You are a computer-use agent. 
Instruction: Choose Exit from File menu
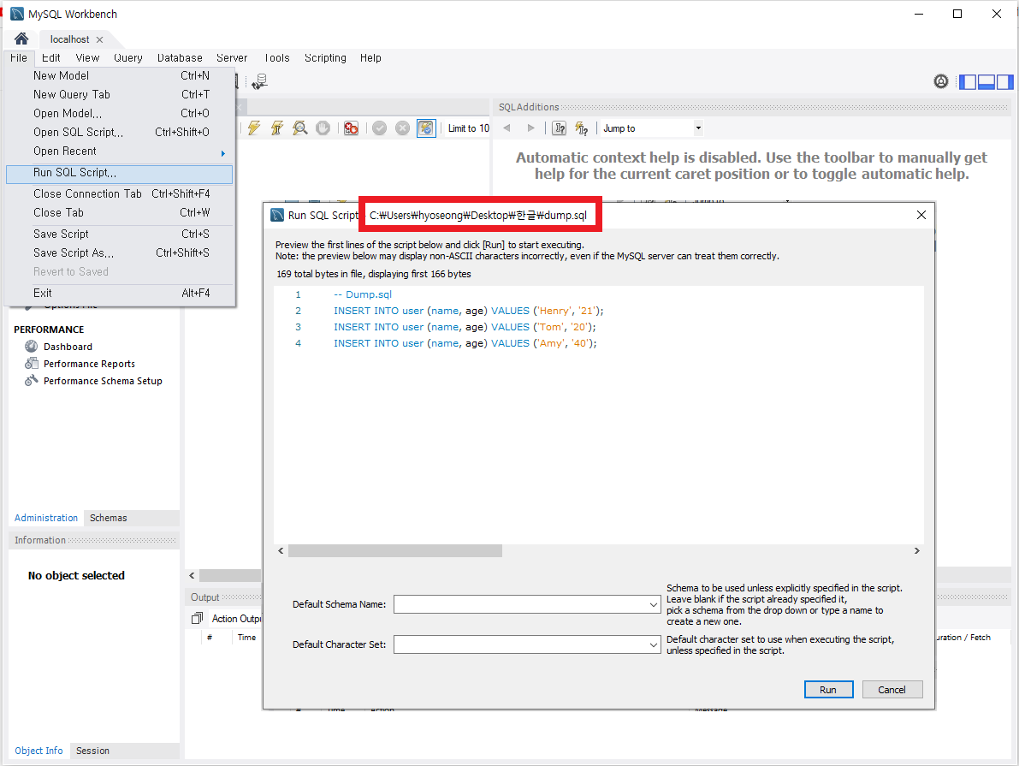tap(120, 294)
